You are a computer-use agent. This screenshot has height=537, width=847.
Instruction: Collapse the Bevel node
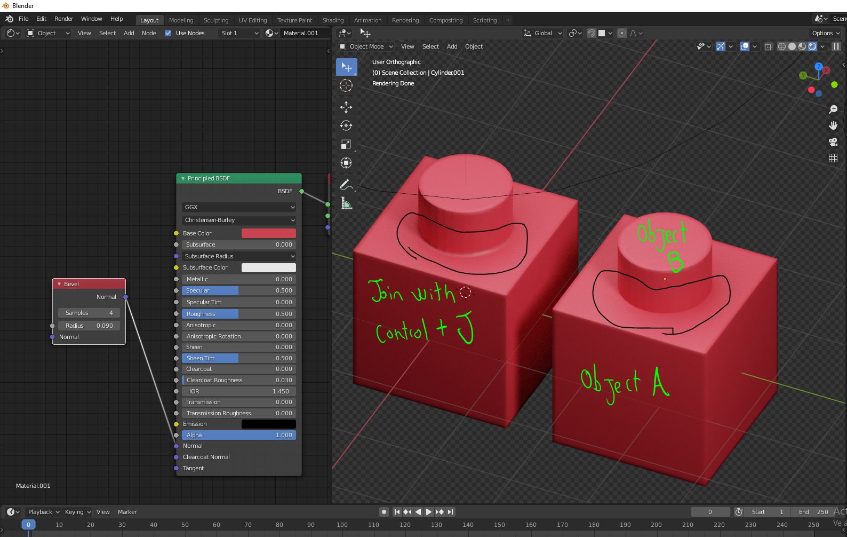pos(59,284)
